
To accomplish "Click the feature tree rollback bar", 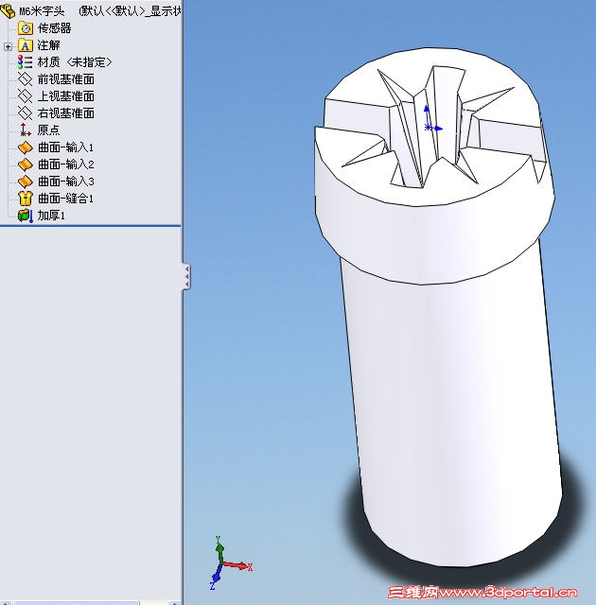I will [x=90, y=225].
